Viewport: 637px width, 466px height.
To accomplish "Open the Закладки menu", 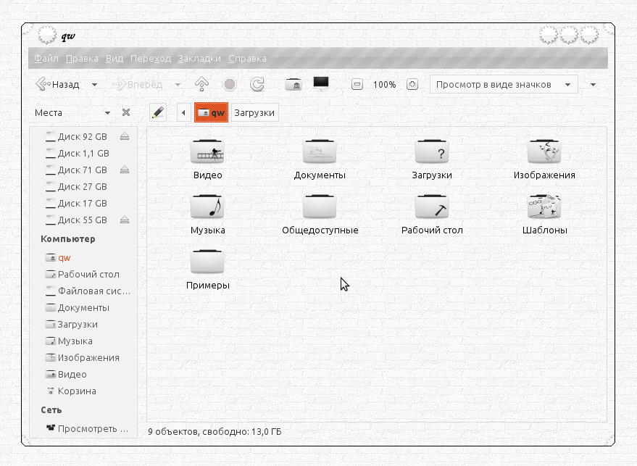I will (199, 59).
